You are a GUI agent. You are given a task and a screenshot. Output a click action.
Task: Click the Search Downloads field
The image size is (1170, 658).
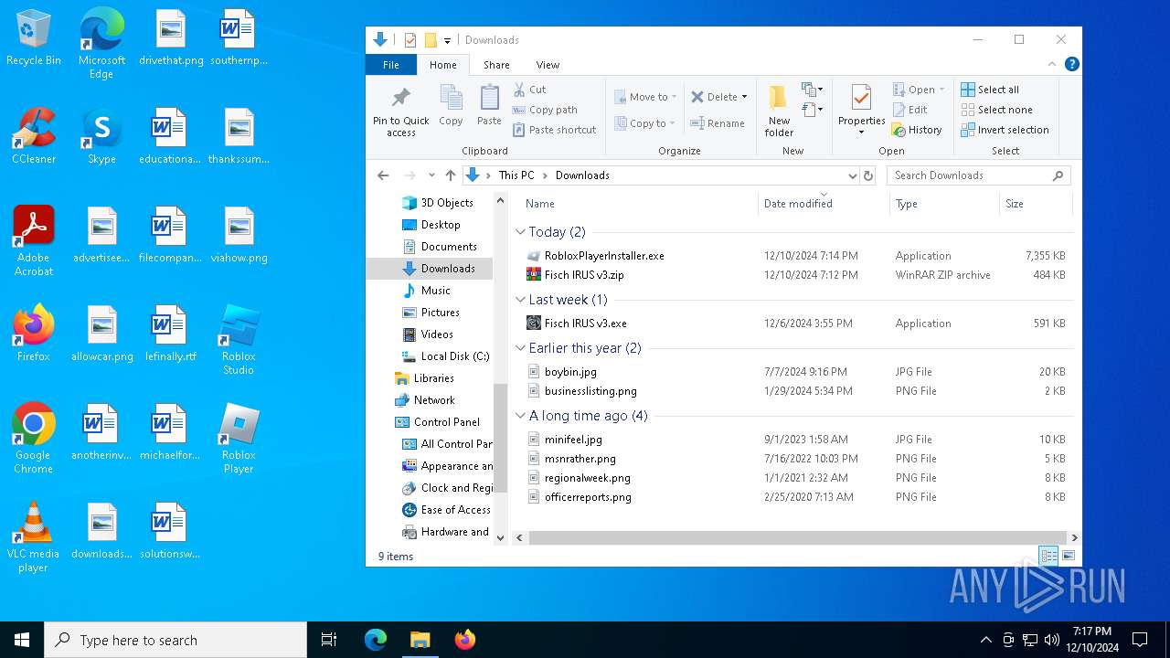tap(978, 175)
